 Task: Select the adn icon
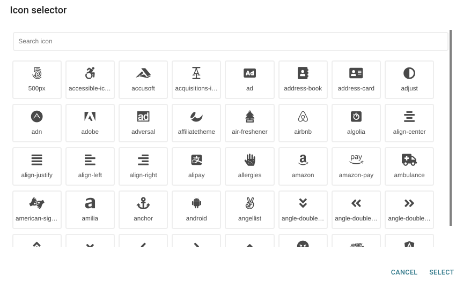click(37, 123)
